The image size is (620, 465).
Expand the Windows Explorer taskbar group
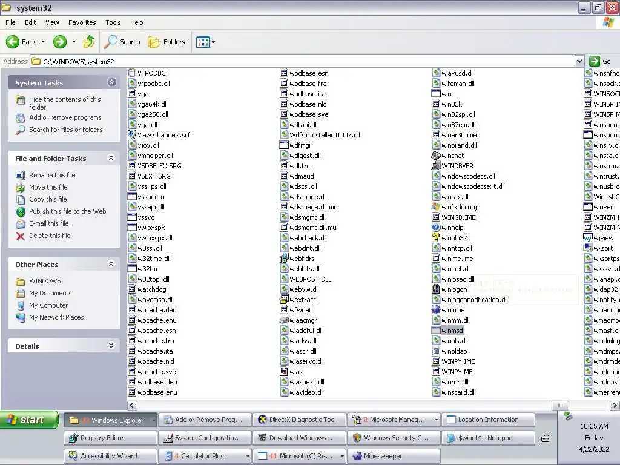pyautogui.click(x=154, y=420)
